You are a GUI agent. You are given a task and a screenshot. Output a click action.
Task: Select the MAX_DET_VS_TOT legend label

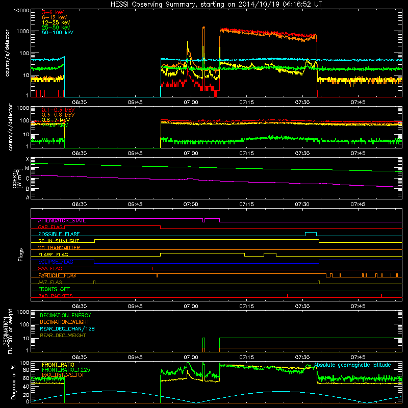point(63,375)
